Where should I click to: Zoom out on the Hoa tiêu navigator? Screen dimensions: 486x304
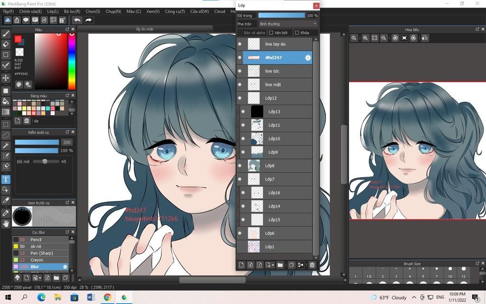pos(383,38)
